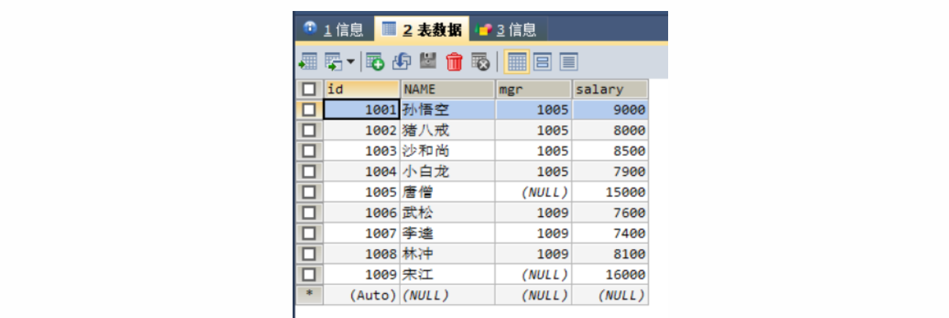Select the name cell 李逵
The height and width of the screenshot is (318, 949).
point(447,233)
